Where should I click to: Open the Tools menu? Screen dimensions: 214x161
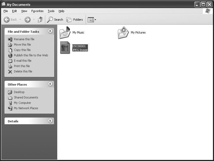tap(51, 11)
